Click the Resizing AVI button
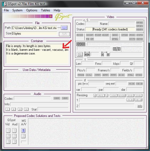 coord(101,95)
